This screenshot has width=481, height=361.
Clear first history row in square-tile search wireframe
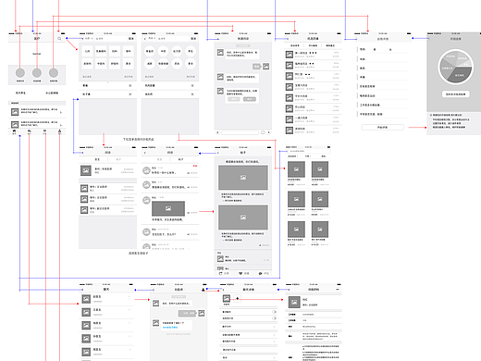(130, 85)
